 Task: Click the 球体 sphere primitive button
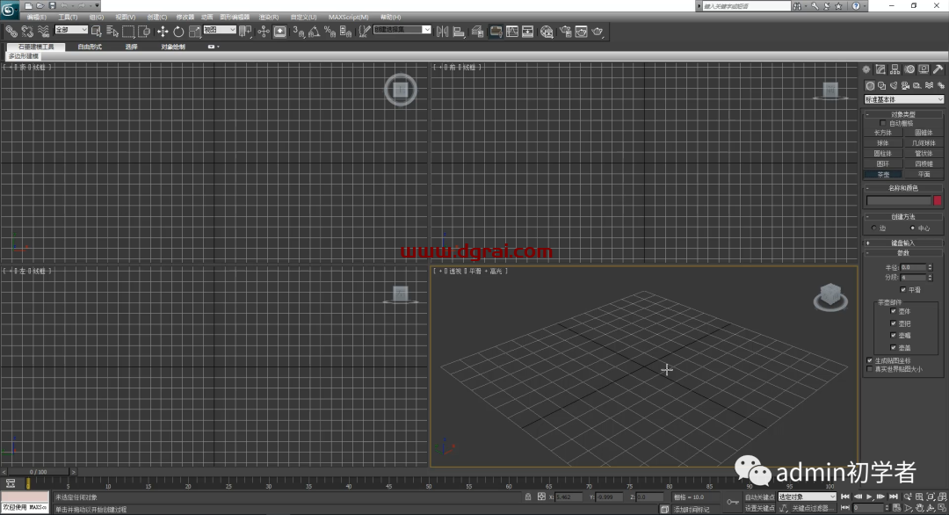coord(883,143)
